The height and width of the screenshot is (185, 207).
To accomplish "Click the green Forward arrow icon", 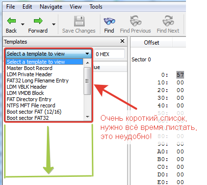I will tap(38, 21).
